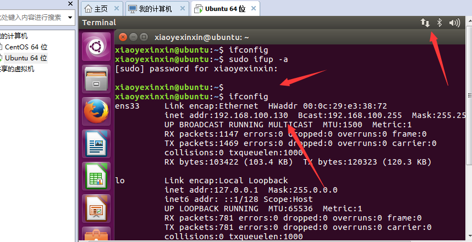Click the Bcast:192.168.100.255 value
This screenshot has height=242, width=472.
point(350,115)
